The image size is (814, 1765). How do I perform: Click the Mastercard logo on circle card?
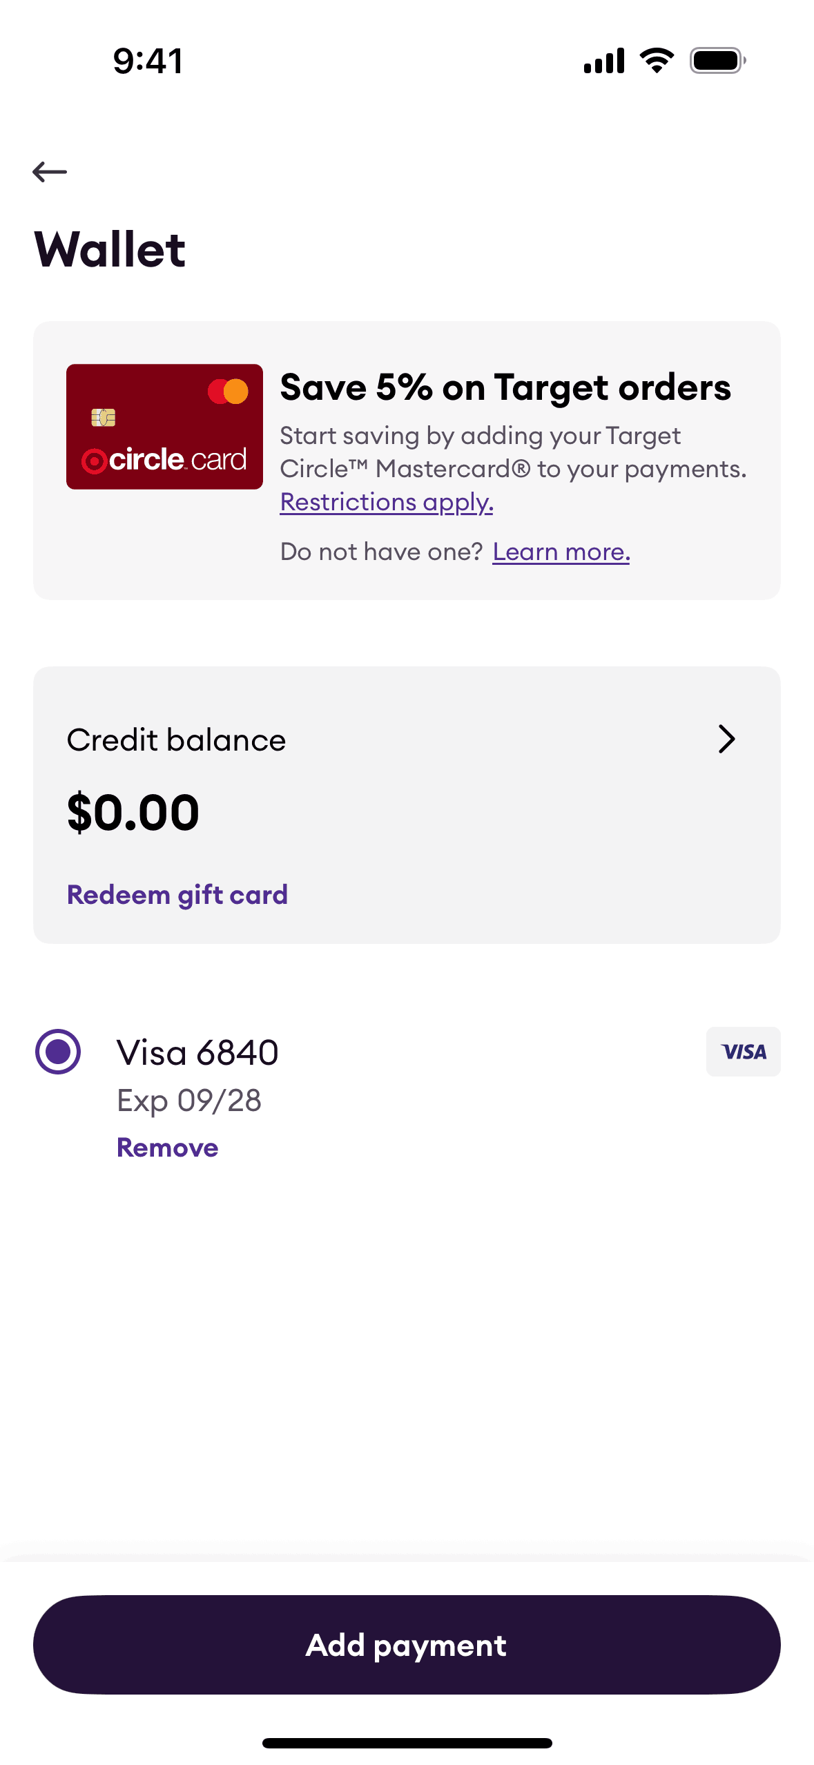coord(228,392)
